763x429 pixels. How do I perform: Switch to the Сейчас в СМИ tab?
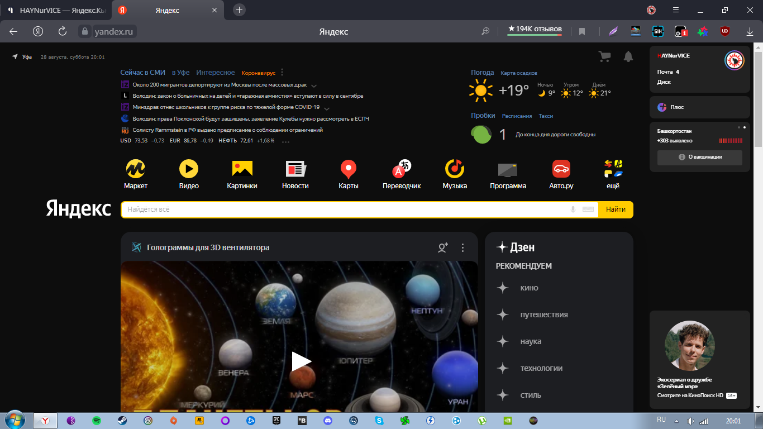pyautogui.click(x=142, y=73)
